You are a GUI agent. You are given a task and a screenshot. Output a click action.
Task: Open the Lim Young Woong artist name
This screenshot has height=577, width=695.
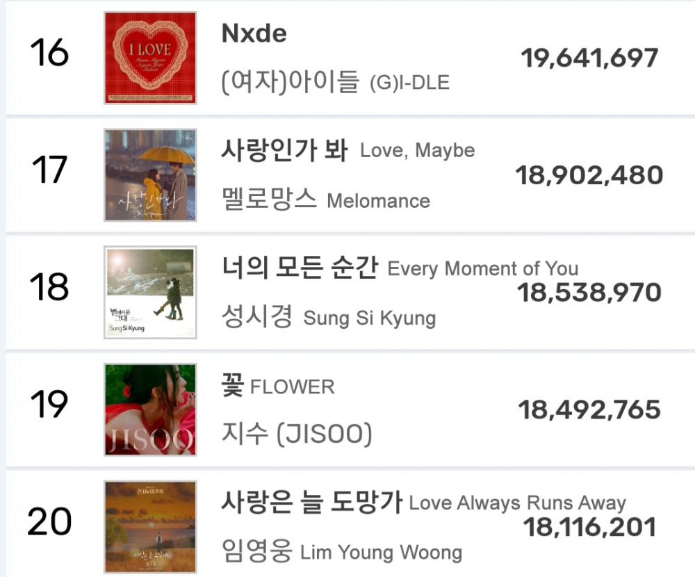[342, 551]
